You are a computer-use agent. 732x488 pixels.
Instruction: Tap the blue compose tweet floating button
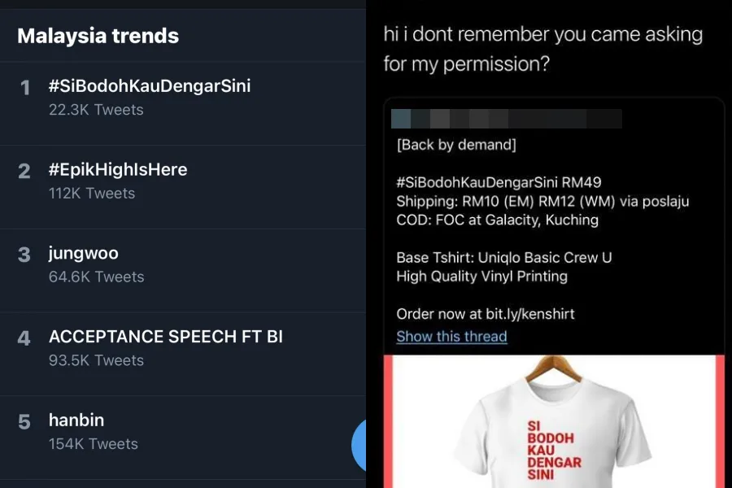coord(359,445)
